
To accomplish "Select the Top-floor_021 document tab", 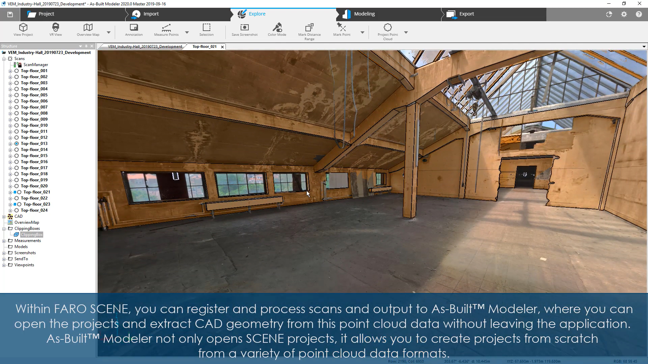I will pyautogui.click(x=205, y=47).
